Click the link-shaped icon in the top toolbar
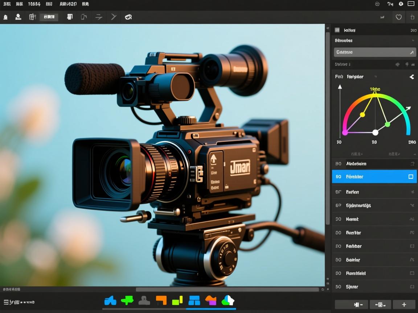This screenshot has height=313, width=418. (x=128, y=17)
